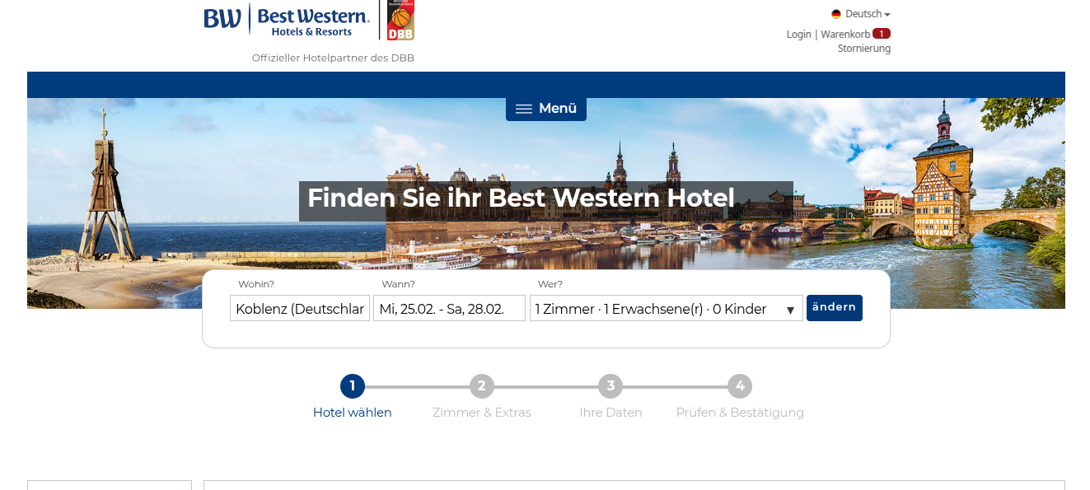Select step 4 circle Prüfen & Bestätigung

pos(740,386)
